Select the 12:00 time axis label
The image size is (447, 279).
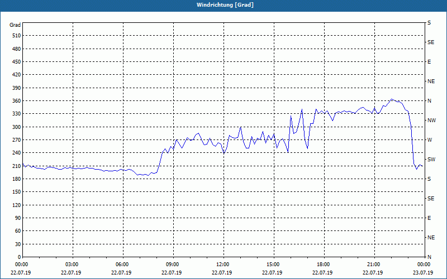point(222,264)
